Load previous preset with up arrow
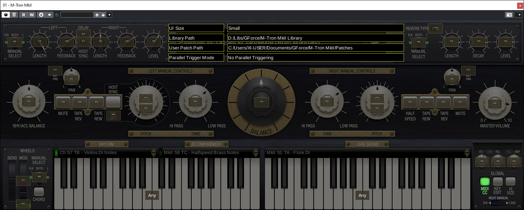The height and width of the screenshot is (210, 524). 97,15
